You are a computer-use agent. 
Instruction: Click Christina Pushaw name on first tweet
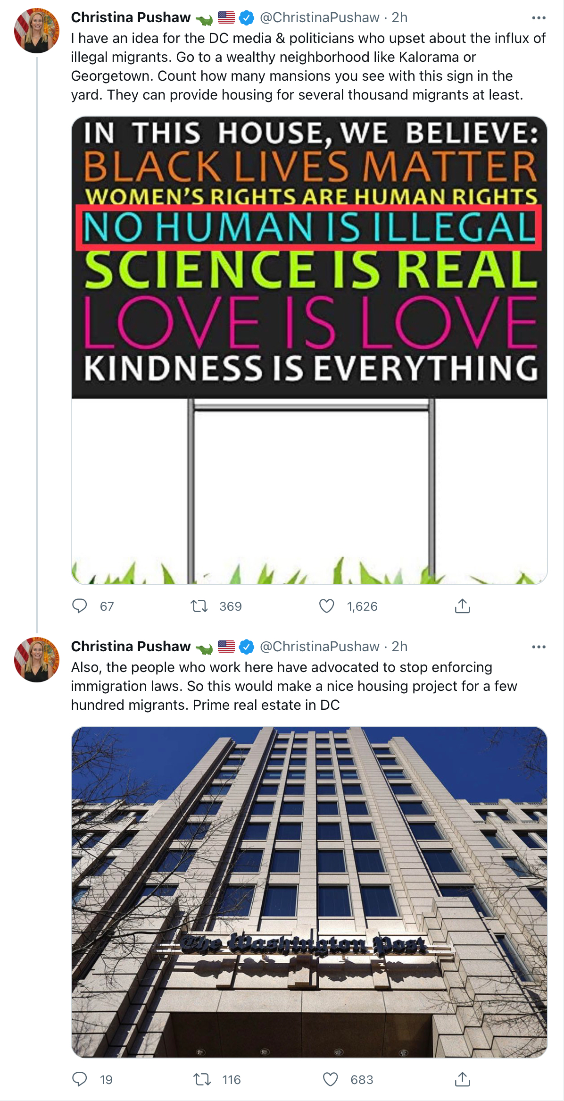click(x=131, y=17)
